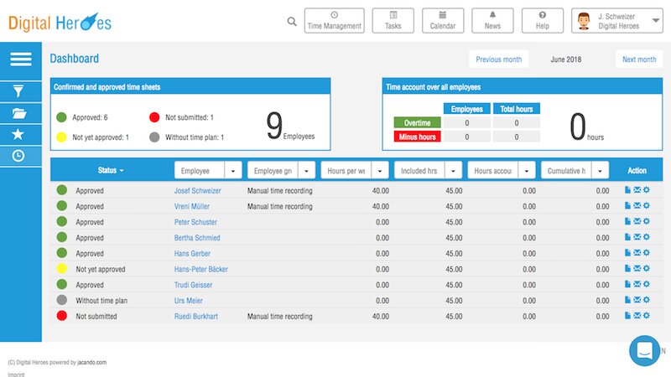Click the filter funnel sidebar icon
This screenshot has width=671, height=377.
pos(20,91)
